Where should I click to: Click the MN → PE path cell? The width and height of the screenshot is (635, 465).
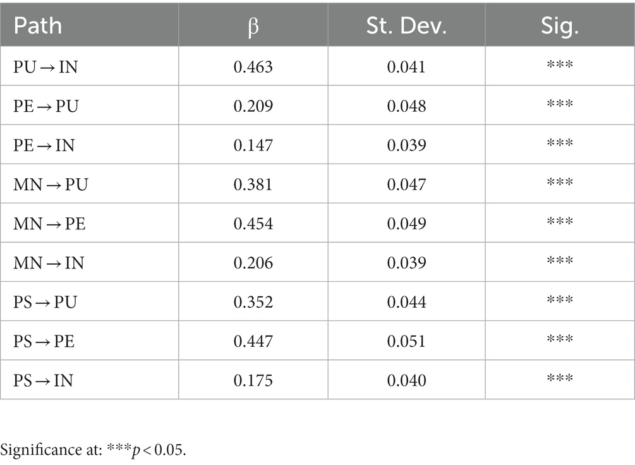(49, 224)
